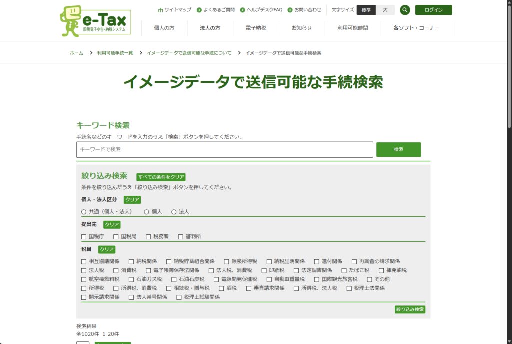This screenshot has width=512, height=344.
Task: Open the 個人の方 navigation menu
Action: pyautogui.click(x=164, y=28)
